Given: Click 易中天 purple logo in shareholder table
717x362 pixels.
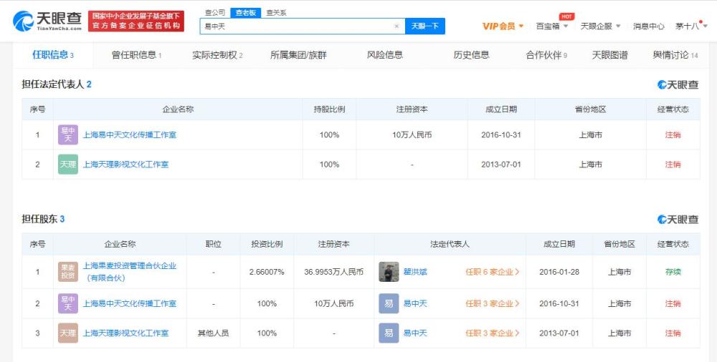Looking at the screenshot, I should point(67,303).
